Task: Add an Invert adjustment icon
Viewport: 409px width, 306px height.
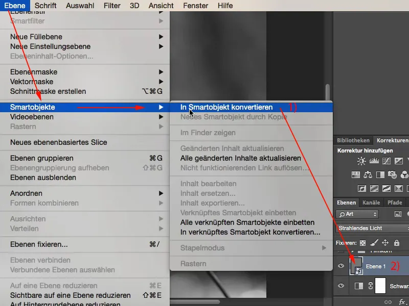Action: point(362,188)
